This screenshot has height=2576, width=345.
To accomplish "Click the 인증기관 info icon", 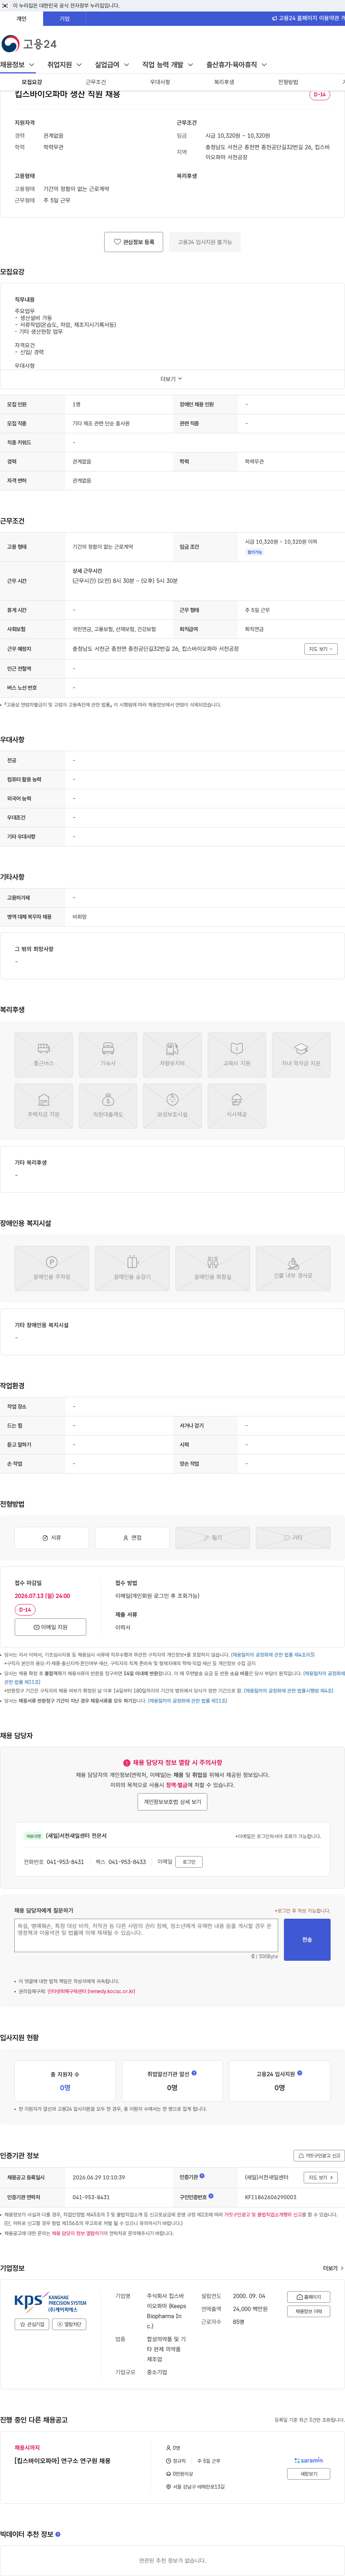I will [x=202, y=2176].
